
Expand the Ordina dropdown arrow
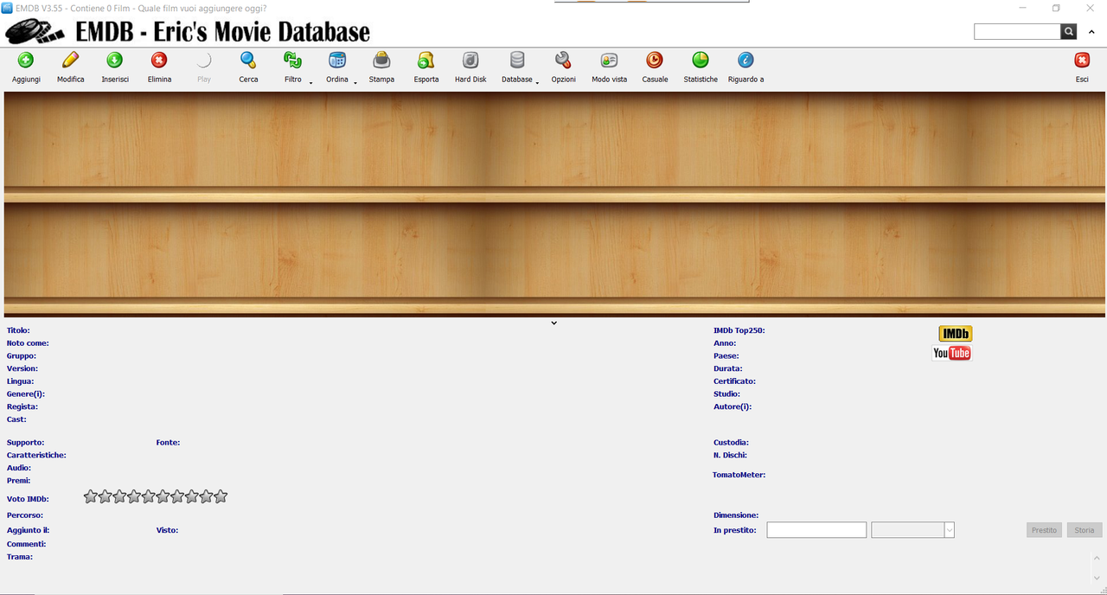(x=355, y=82)
